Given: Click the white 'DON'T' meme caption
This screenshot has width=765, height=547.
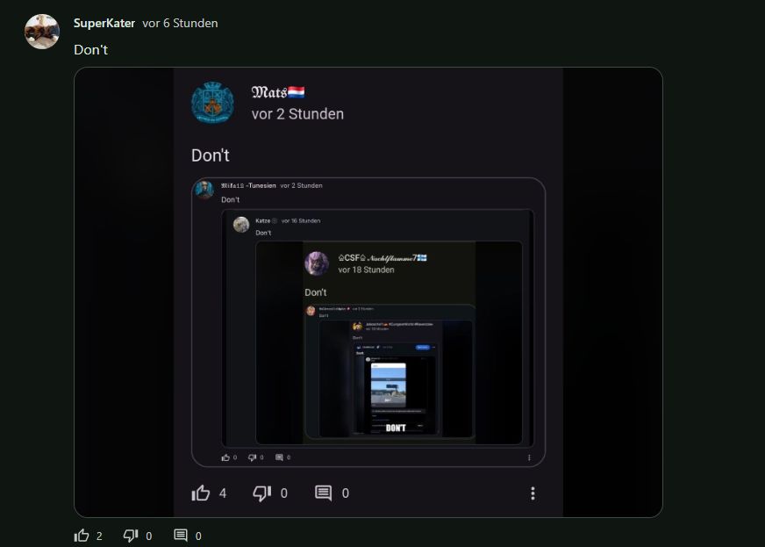Looking at the screenshot, I should coord(396,428).
